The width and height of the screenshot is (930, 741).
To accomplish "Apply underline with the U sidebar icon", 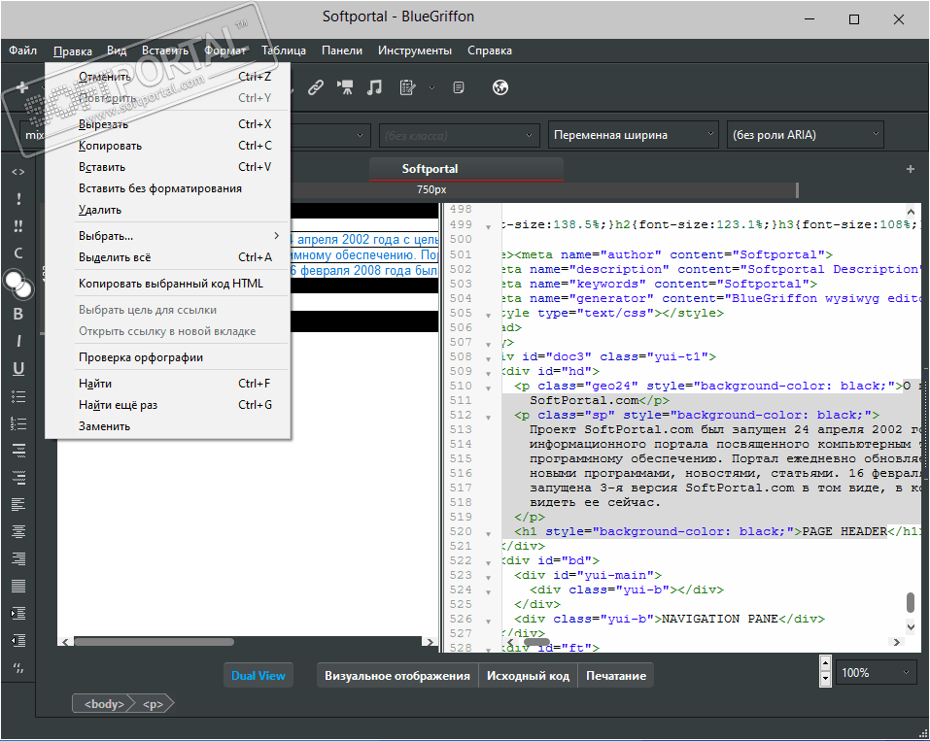I will coord(17,368).
